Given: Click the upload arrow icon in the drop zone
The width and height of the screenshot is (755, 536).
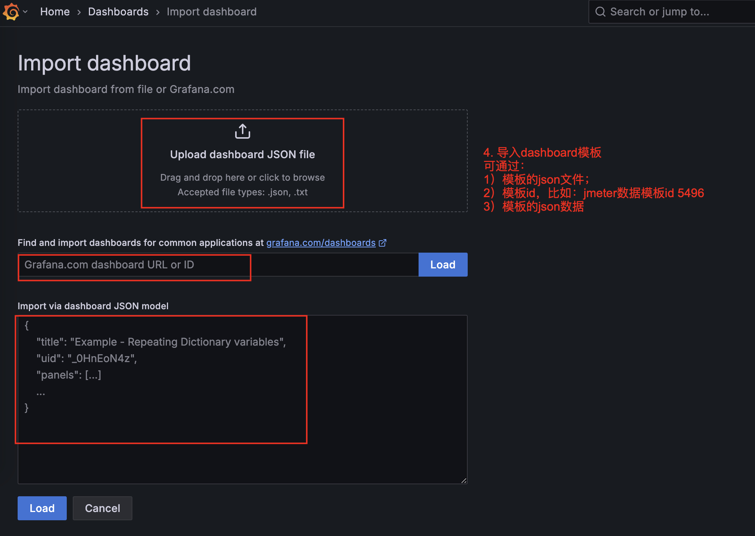Looking at the screenshot, I should point(242,131).
